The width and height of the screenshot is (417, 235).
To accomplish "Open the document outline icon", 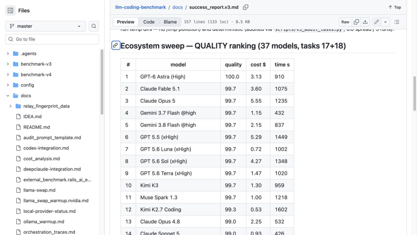I will [397, 22].
